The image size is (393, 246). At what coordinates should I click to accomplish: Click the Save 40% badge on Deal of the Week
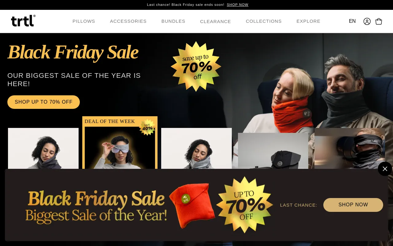coord(147,127)
